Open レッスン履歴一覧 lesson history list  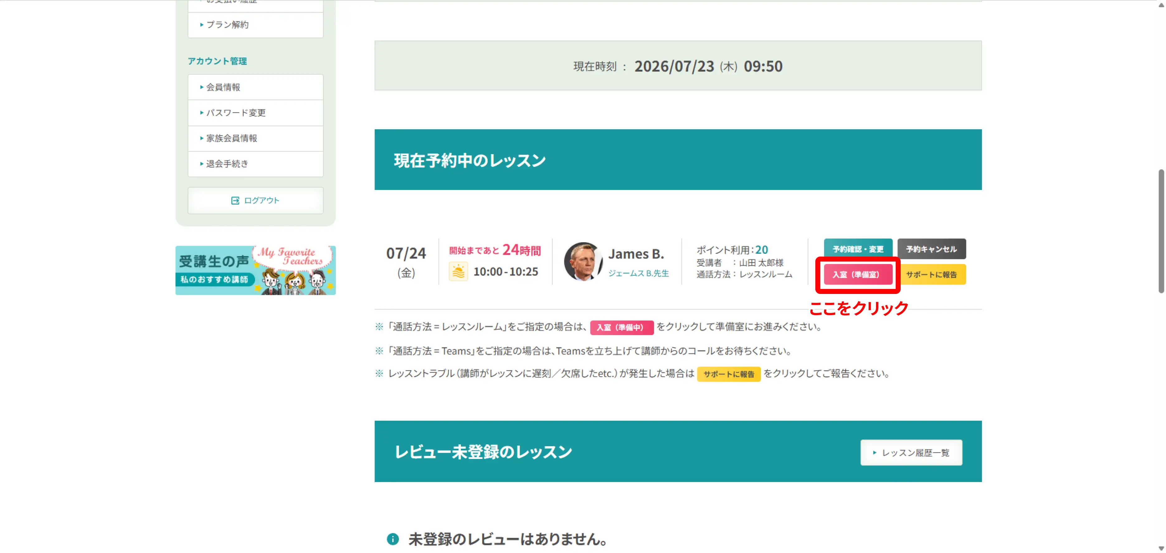point(911,452)
